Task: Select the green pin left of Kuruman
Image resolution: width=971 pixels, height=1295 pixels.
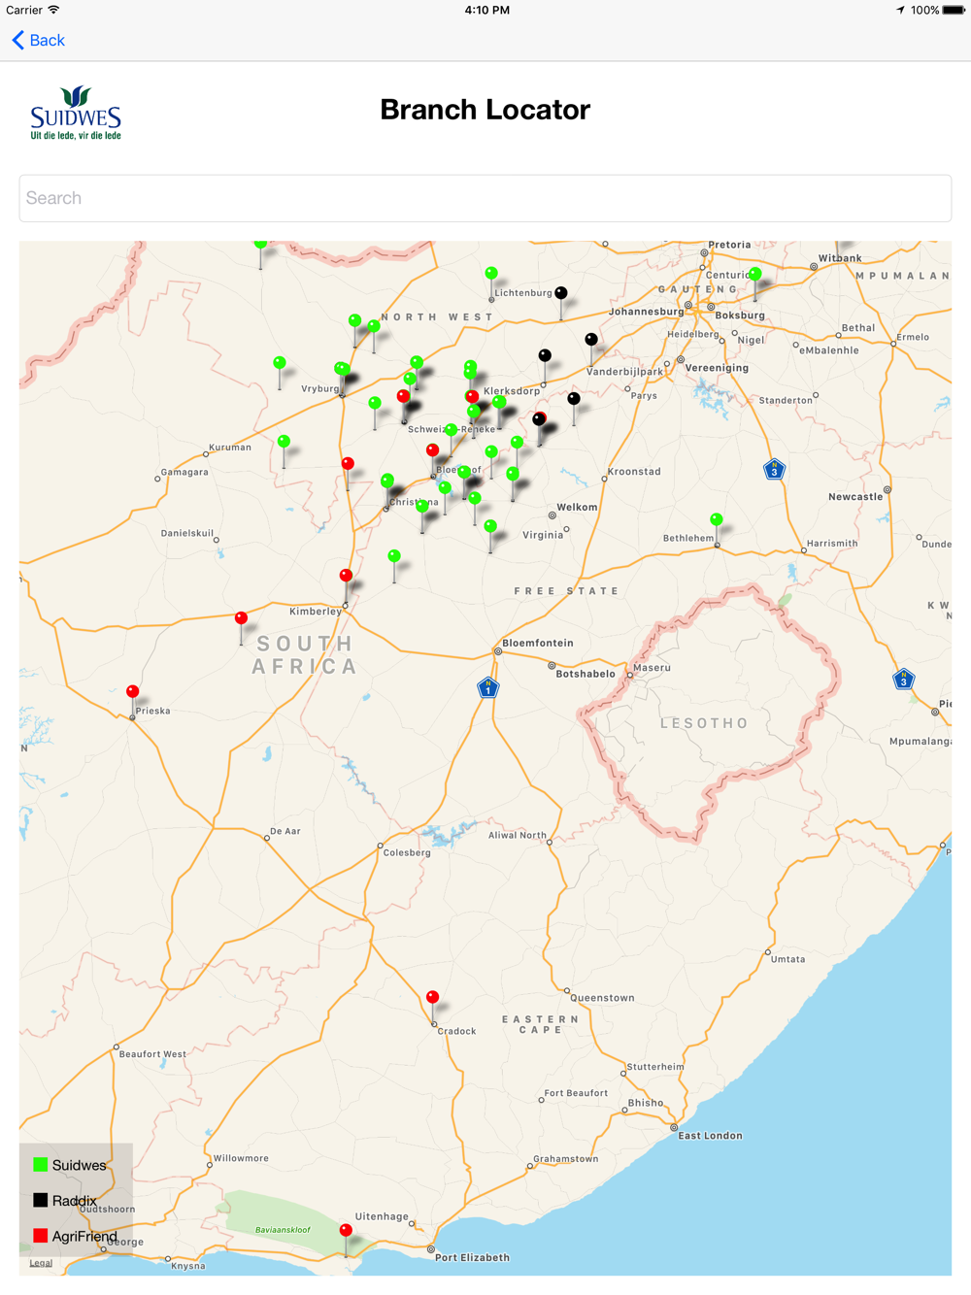Action: pyautogui.click(x=285, y=442)
